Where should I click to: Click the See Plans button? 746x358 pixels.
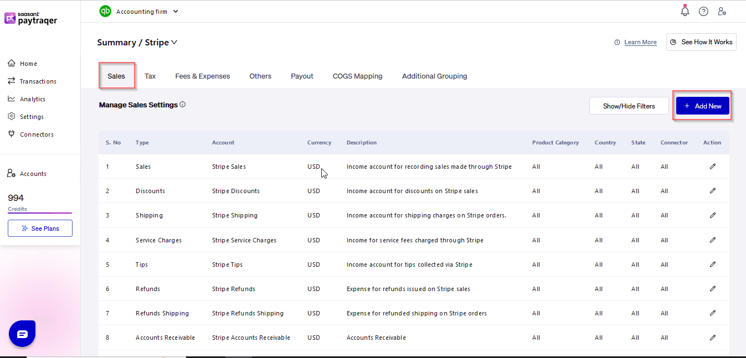tap(40, 228)
